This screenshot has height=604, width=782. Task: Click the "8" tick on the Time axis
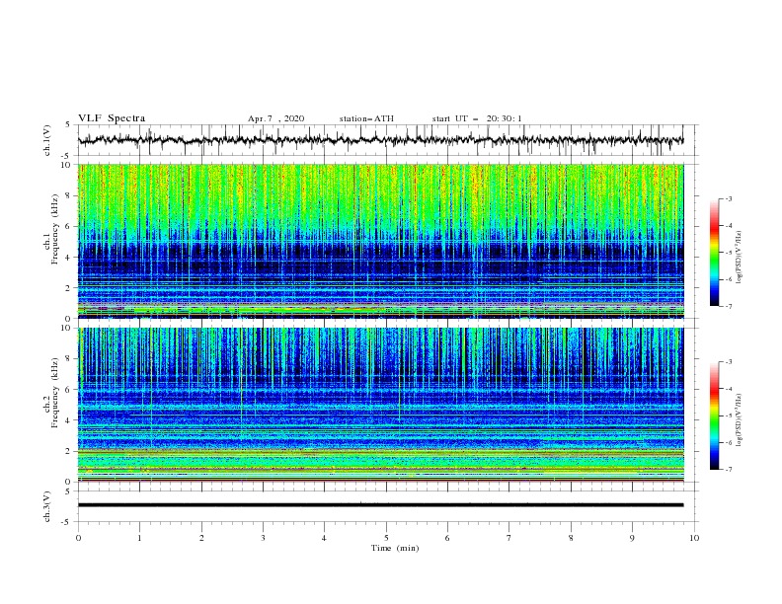point(571,538)
